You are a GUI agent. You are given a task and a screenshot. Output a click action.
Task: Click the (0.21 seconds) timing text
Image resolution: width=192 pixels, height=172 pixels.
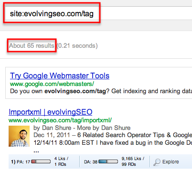point(77,46)
